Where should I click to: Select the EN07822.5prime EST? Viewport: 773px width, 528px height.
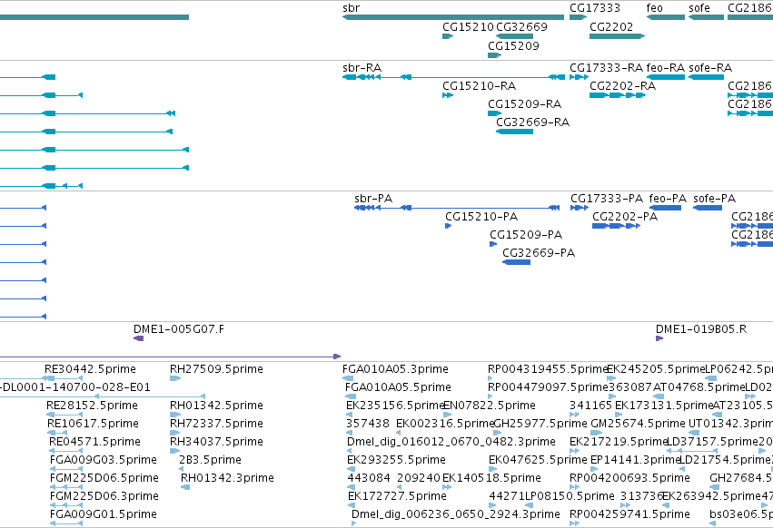447,415
